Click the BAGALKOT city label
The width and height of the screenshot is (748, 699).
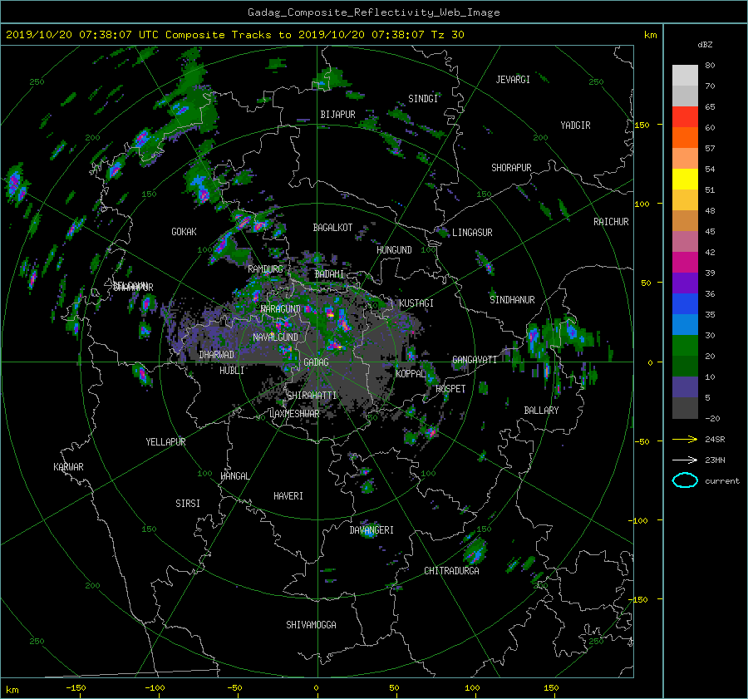tap(332, 228)
